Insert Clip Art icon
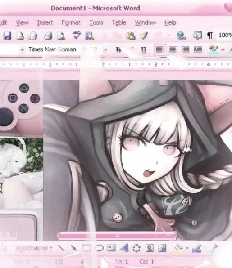The image size is (232, 268). [149, 248]
